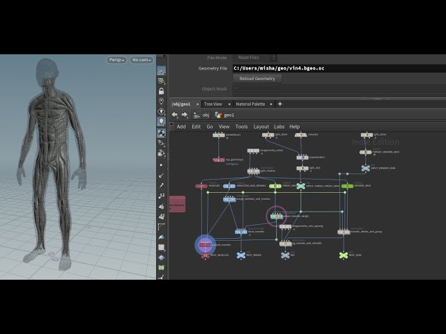Image resolution: width=446 pixels, height=334 pixels.
Task: Open the File Mode Read Files dropdown
Action: click(255, 58)
